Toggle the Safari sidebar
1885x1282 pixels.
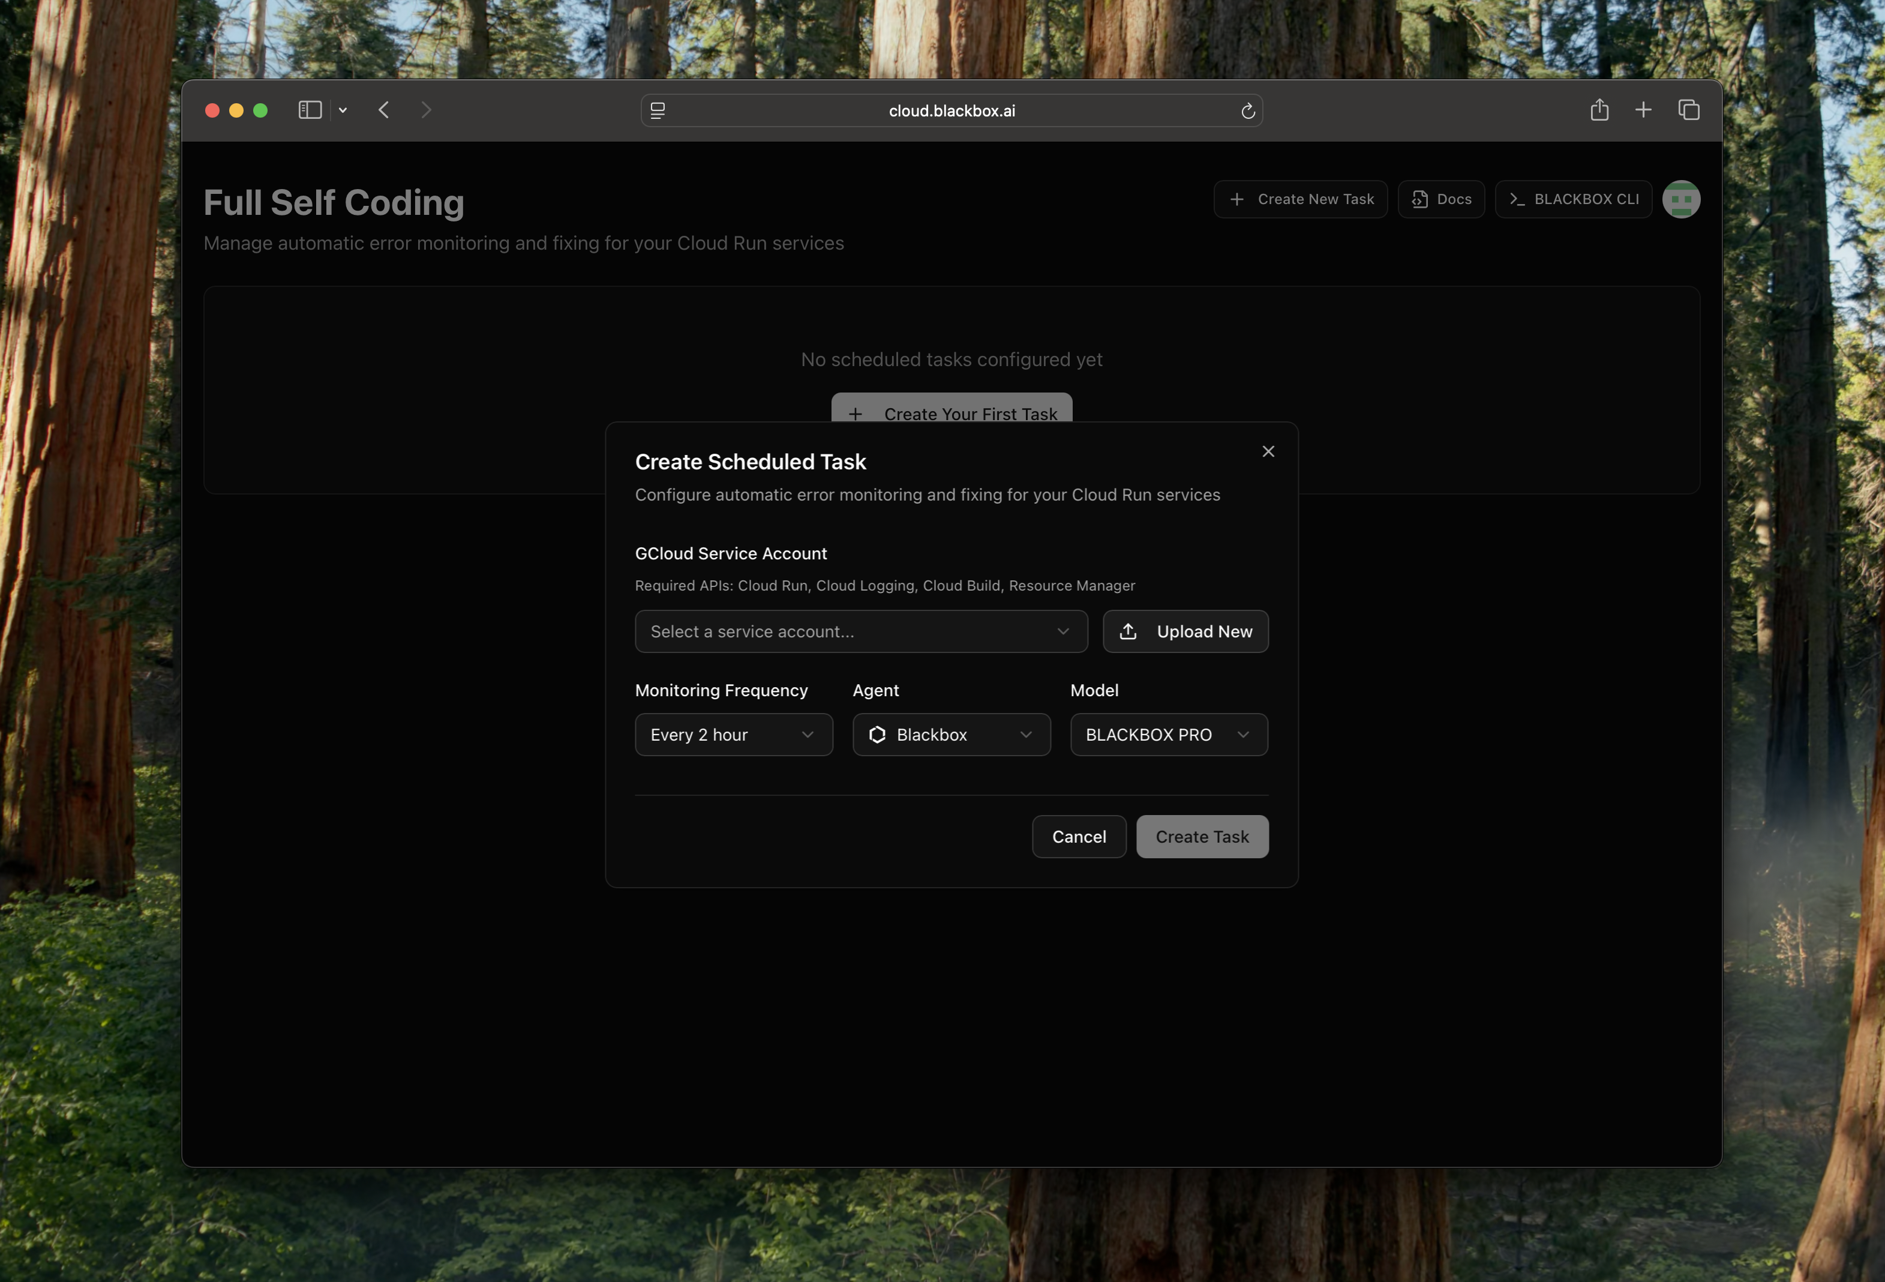[x=310, y=110]
